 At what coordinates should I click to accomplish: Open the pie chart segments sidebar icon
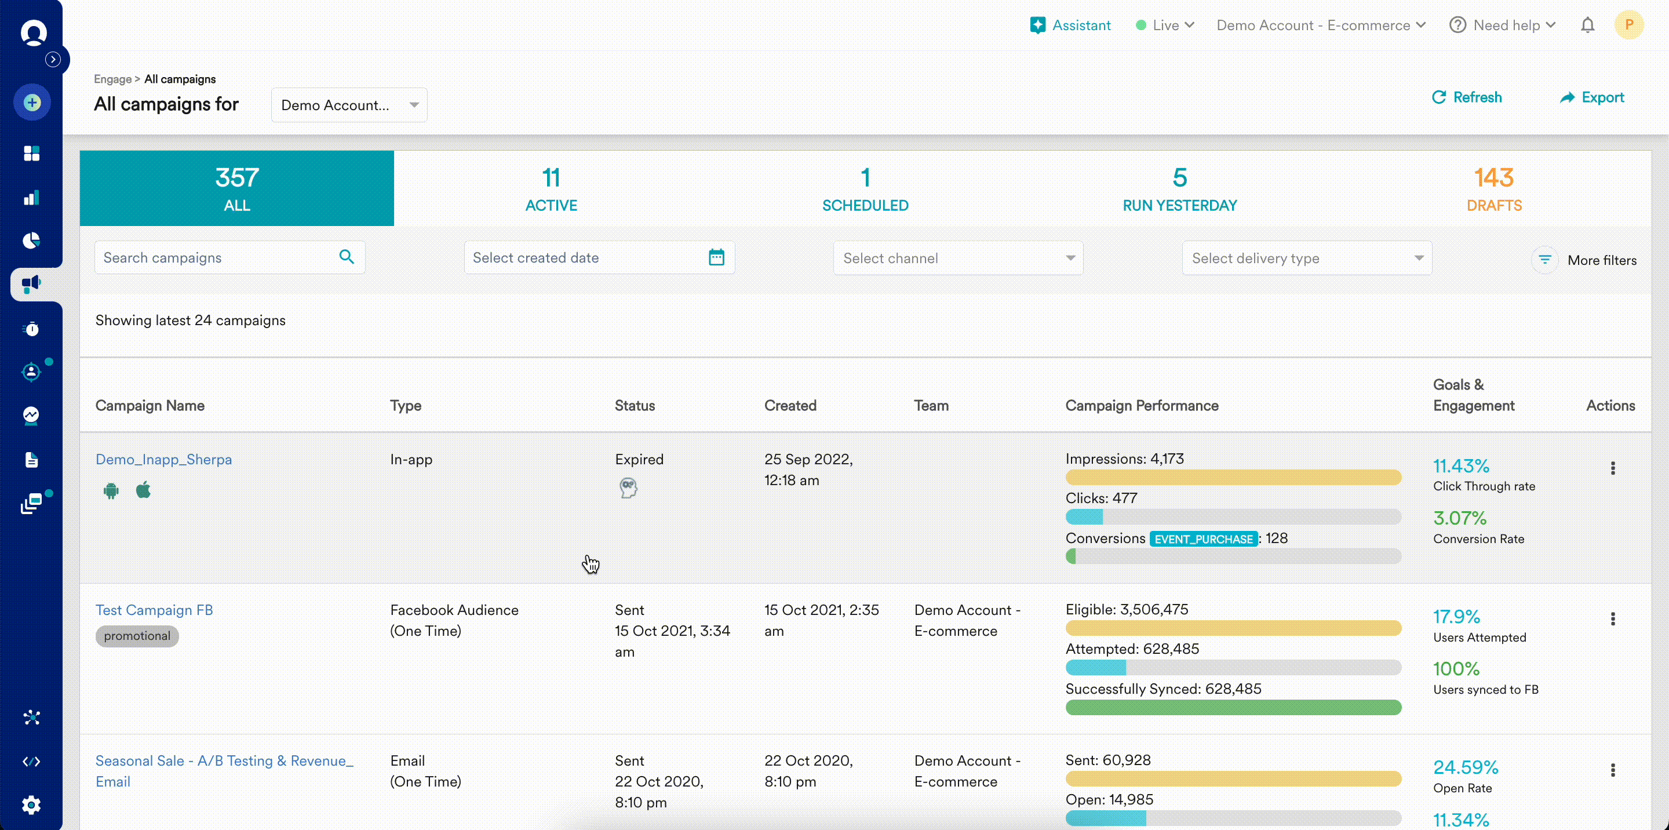point(31,241)
